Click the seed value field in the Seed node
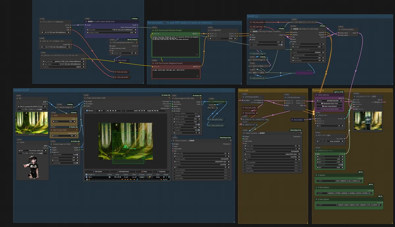The image size is (395, 227). coord(330,100)
